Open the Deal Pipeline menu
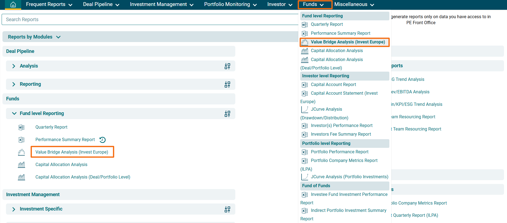The width and height of the screenshot is (507, 223). [x=101, y=4]
